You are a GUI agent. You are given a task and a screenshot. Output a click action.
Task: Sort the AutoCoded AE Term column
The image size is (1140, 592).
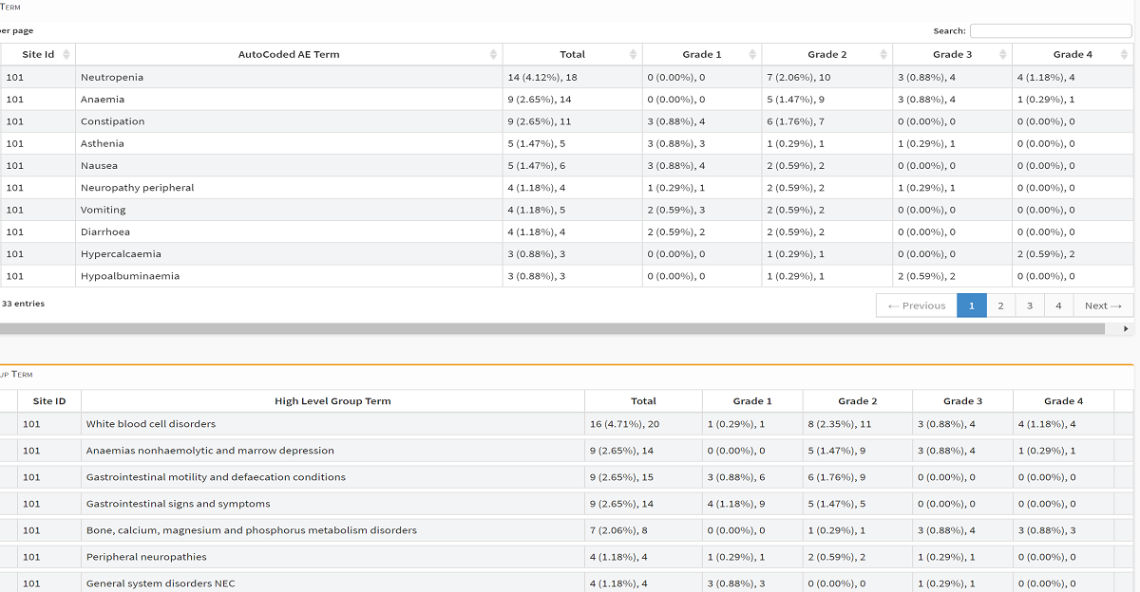tap(289, 54)
